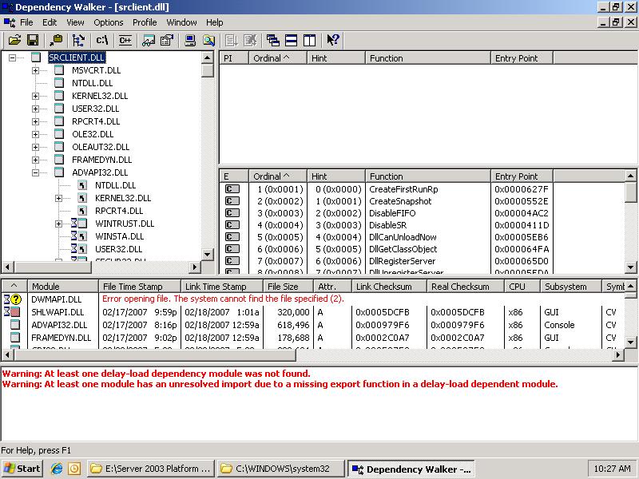
Task: Open the Options menu
Action: pyautogui.click(x=109, y=22)
